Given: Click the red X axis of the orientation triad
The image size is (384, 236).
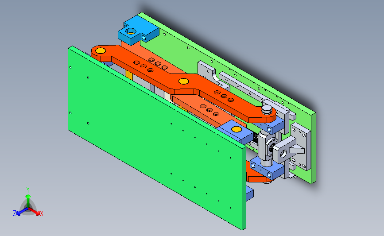Looking at the screenshot, I should [35, 212].
